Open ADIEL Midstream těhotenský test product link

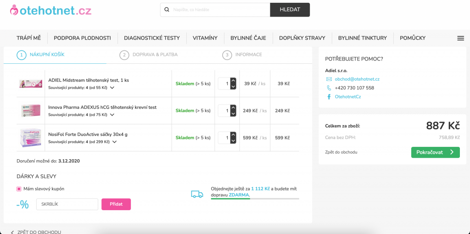89,80
